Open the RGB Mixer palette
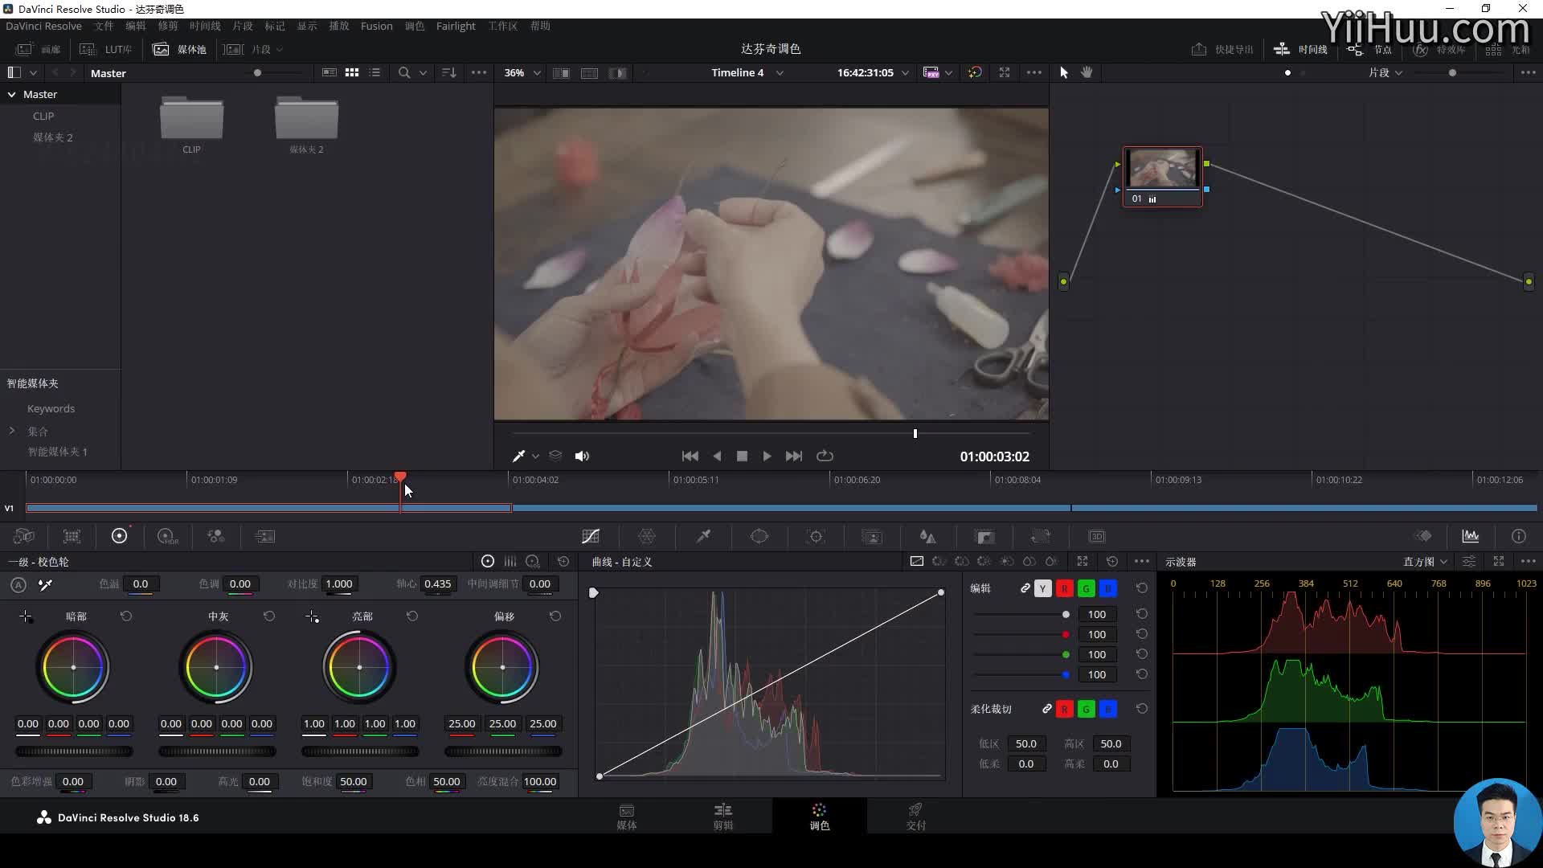This screenshot has width=1543, height=868. 216,536
